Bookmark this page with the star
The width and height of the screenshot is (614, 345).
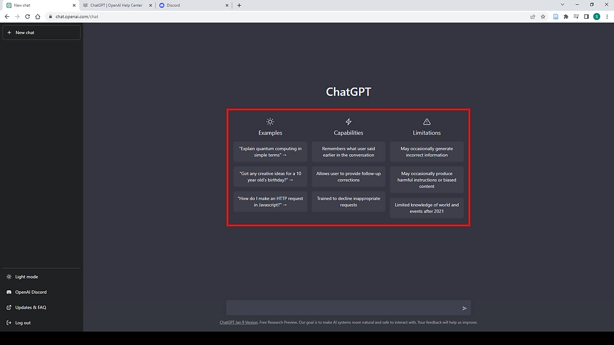[x=543, y=16]
